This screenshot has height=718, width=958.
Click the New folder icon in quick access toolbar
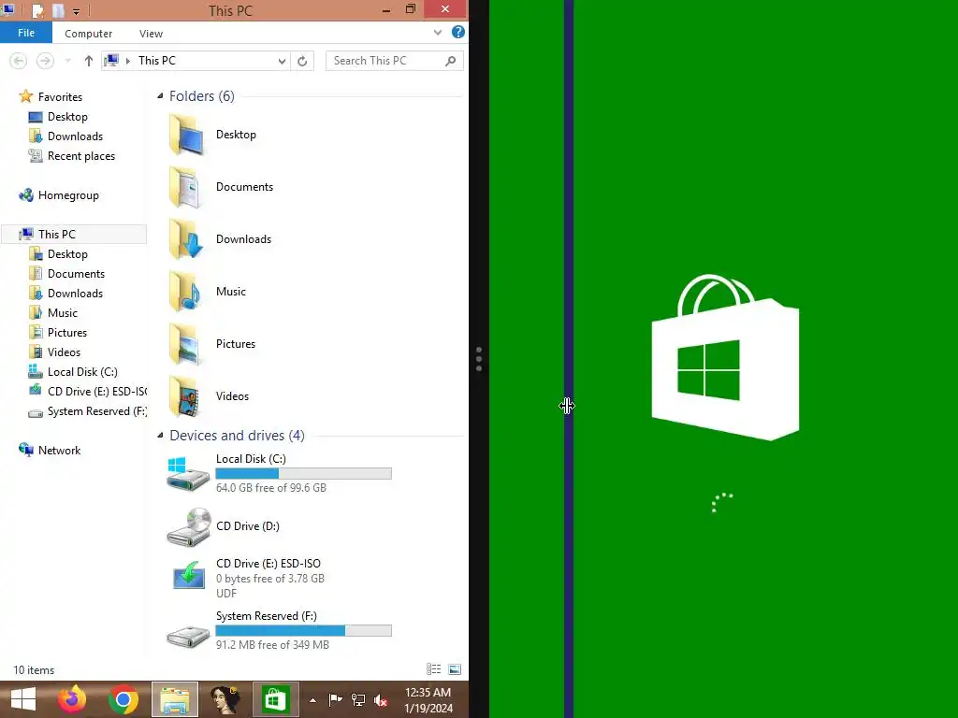click(x=58, y=10)
